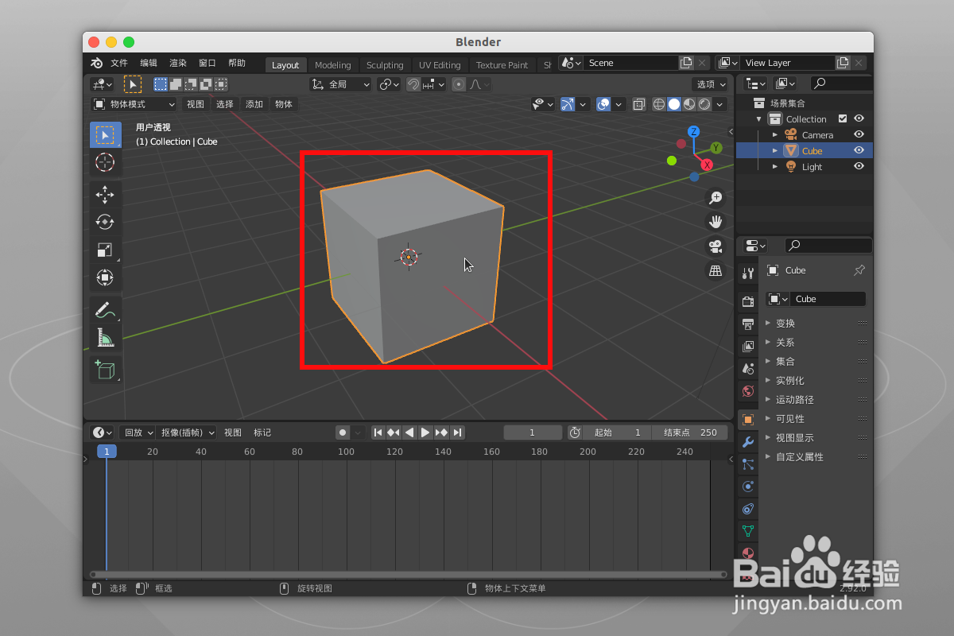Select the Measure tool
This screenshot has height=636, width=954.
(105, 338)
